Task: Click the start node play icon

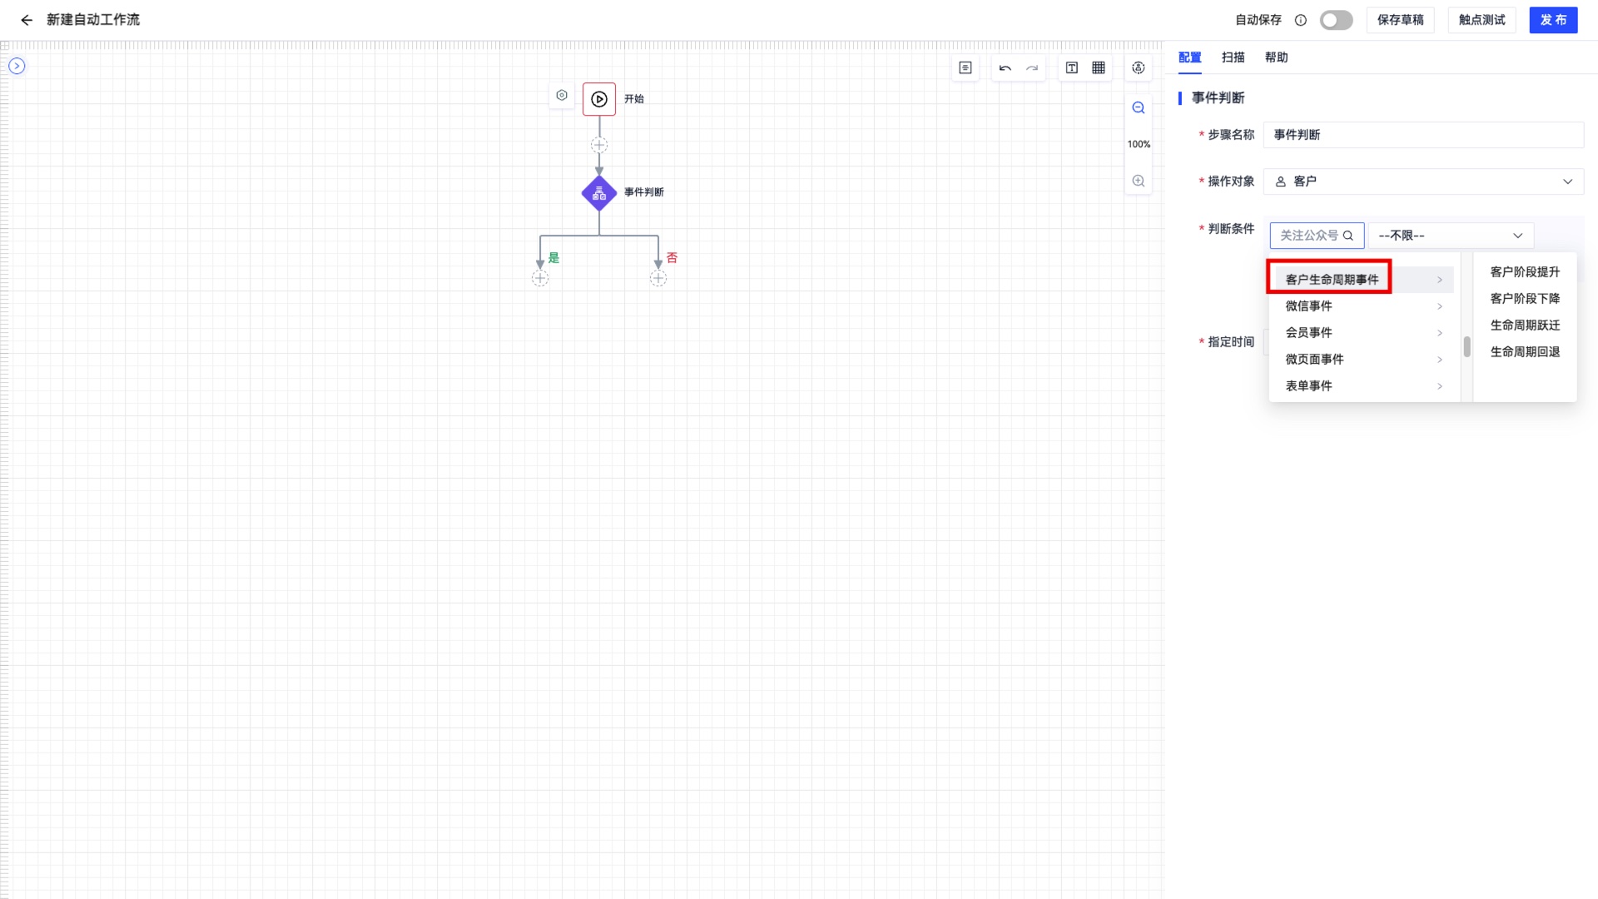Action: [599, 99]
